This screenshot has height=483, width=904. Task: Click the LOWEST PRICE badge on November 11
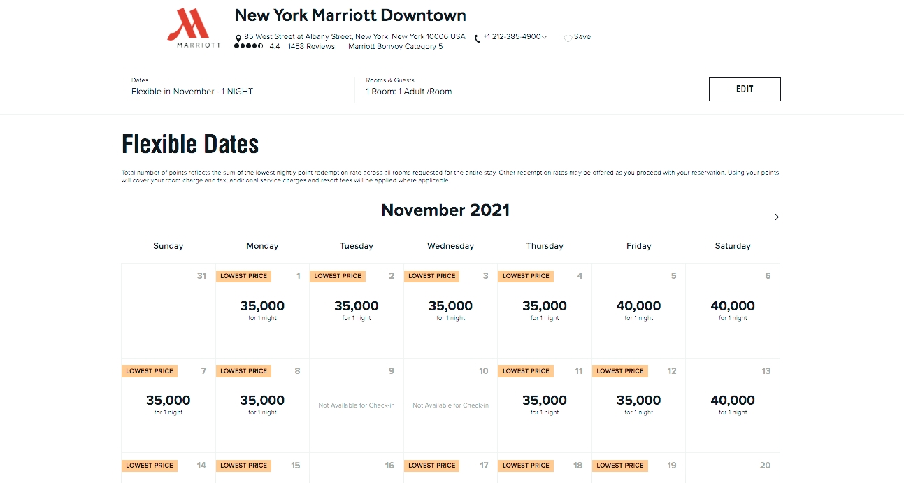(x=525, y=371)
